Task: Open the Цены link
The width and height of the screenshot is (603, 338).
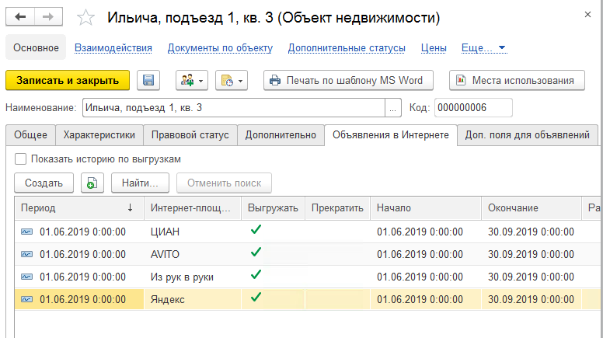Action: pyautogui.click(x=434, y=48)
